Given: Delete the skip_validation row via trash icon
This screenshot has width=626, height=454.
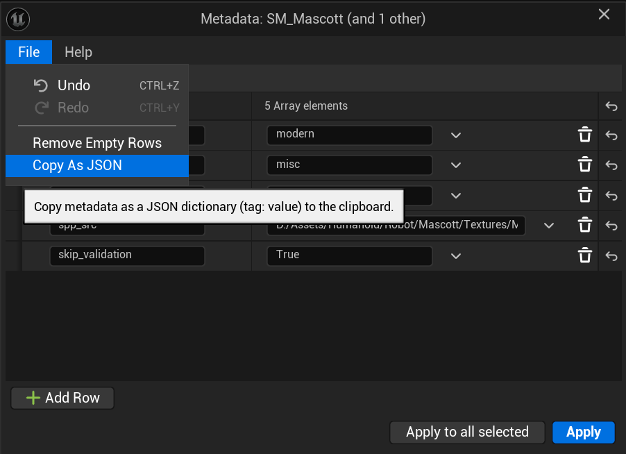Looking at the screenshot, I should coord(585,255).
